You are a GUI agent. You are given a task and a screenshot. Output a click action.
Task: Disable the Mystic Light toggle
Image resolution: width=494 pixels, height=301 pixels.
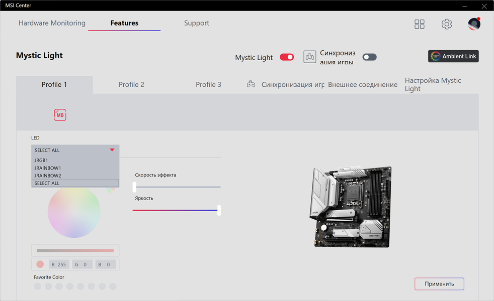point(287,57)
